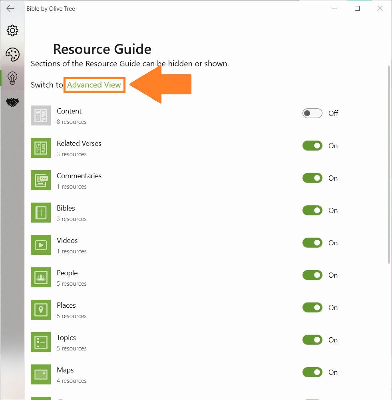Image resolution: width=392 pixels, height=400 pixels.
Task: Switch to Advanced View link
Action: [94, 85]
